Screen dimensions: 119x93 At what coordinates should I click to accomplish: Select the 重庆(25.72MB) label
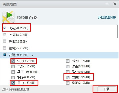pyautogui.click(x=18, y=48)
